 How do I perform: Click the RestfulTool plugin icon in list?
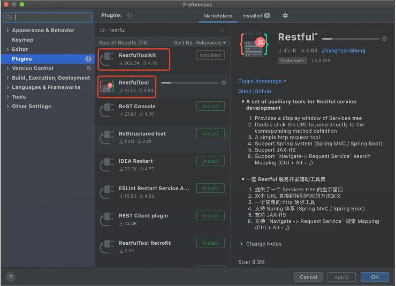tap(107, 86)
